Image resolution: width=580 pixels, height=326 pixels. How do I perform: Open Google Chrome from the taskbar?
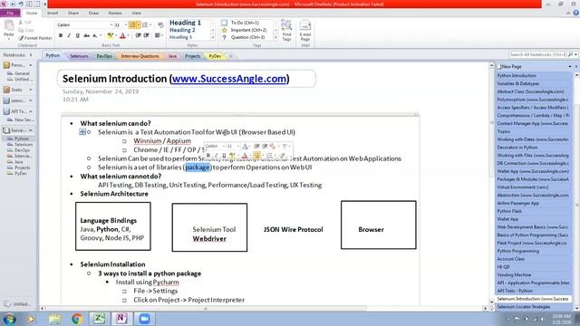coord(77,319)
